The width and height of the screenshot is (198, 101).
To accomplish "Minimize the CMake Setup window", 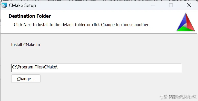I will 153,5.
